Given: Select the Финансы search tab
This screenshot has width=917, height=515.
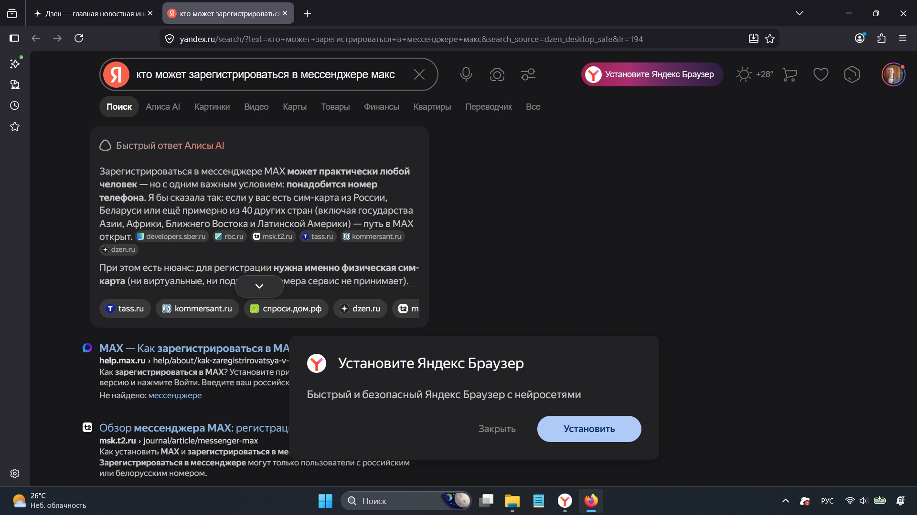Looking at the screenshot, I should click(382, 107).
